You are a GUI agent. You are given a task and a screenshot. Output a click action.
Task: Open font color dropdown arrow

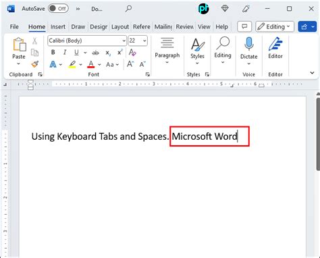point(99,65)
